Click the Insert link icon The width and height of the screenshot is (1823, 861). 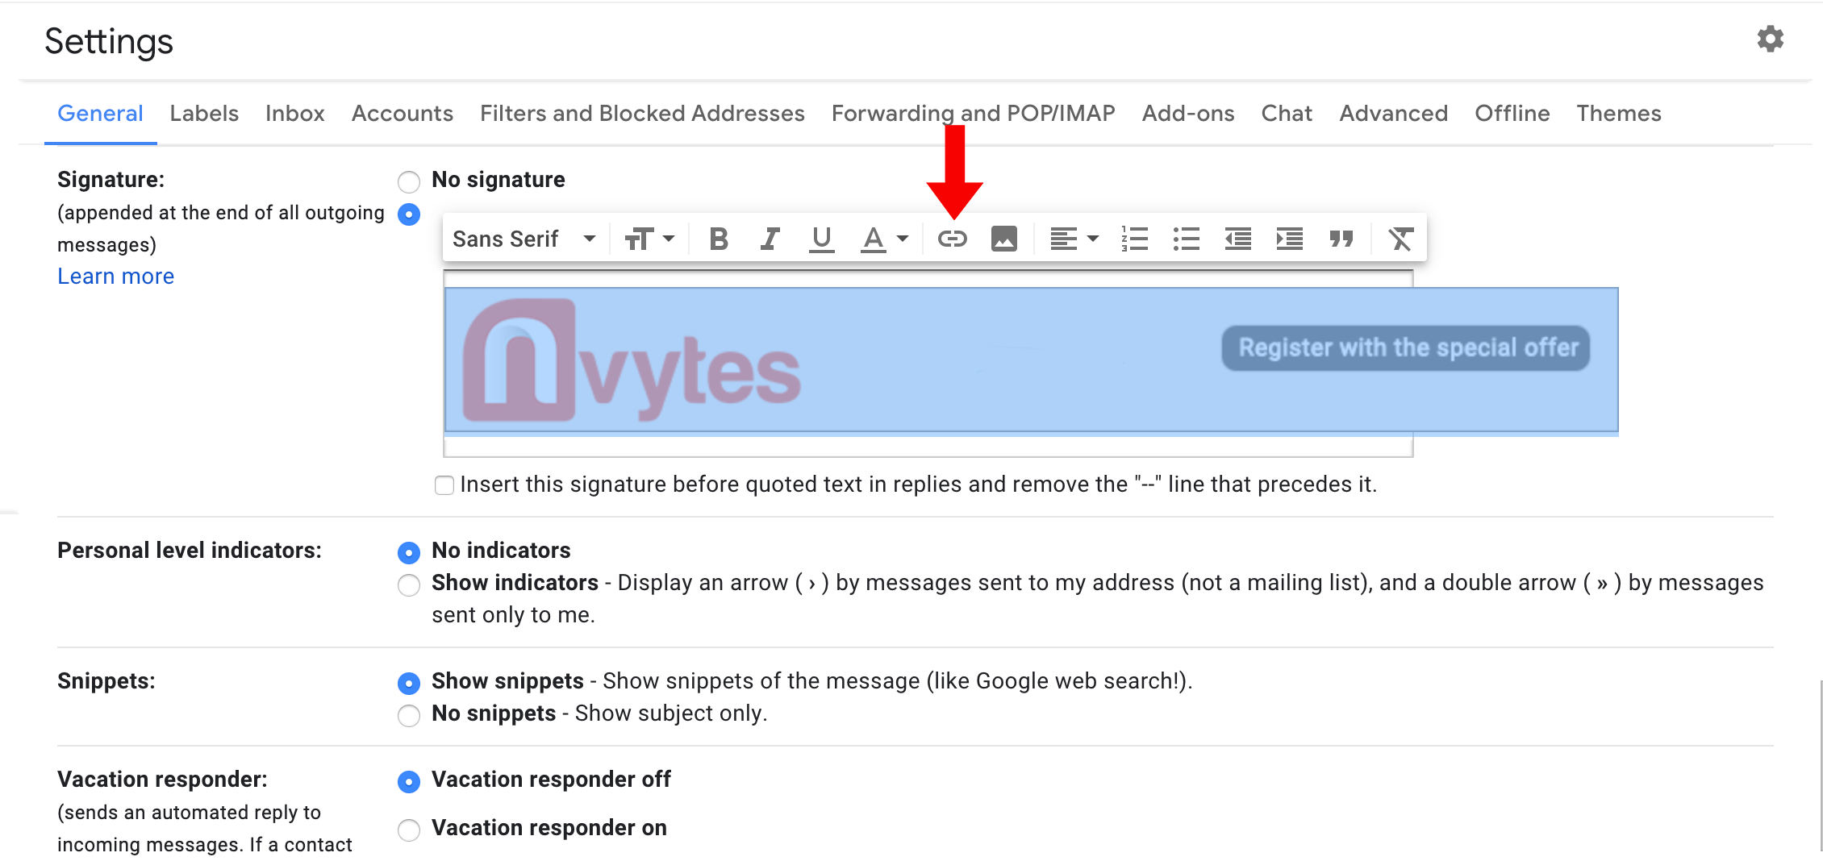click(952, 239)
